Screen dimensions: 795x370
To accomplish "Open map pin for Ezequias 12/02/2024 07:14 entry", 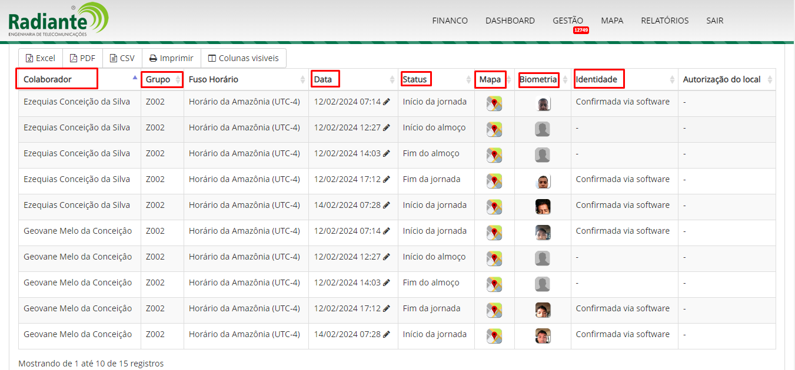I will click(494, 104).
